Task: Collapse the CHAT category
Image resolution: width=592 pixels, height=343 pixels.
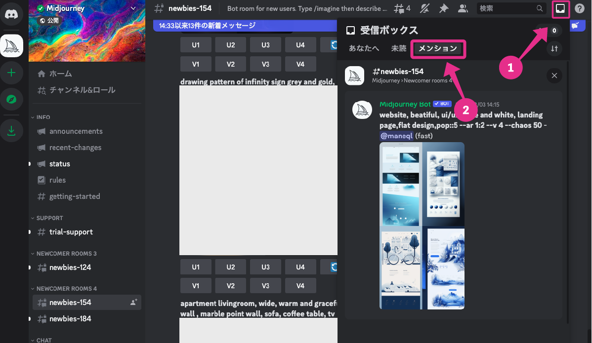Action: pyautogui.click(x=42, y=340)
